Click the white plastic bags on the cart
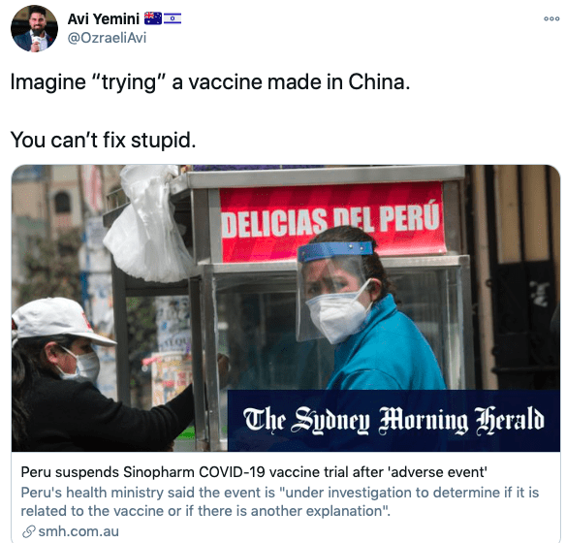This screenshot has width=566, height=543. [148, 223]
